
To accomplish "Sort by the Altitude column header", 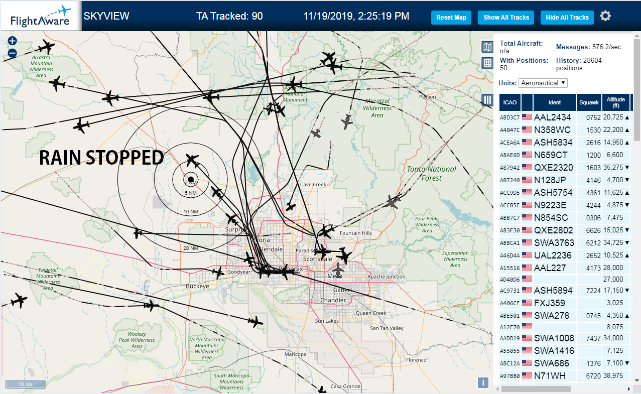I will pyautogui.click(x=615, y=102).
